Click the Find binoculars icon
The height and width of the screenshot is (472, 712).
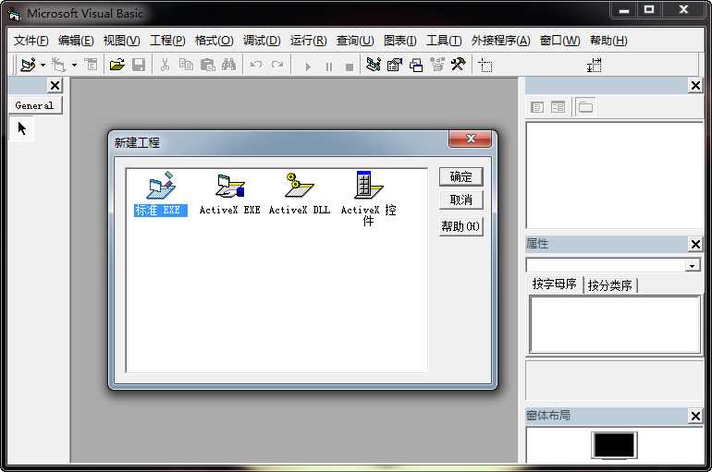coord(229,65)
